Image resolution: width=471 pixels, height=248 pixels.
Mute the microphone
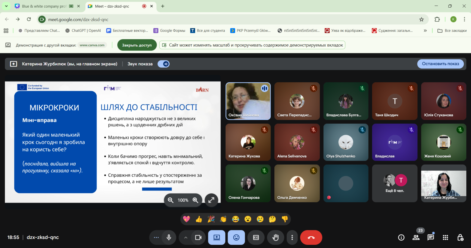(x=169, y=237)
